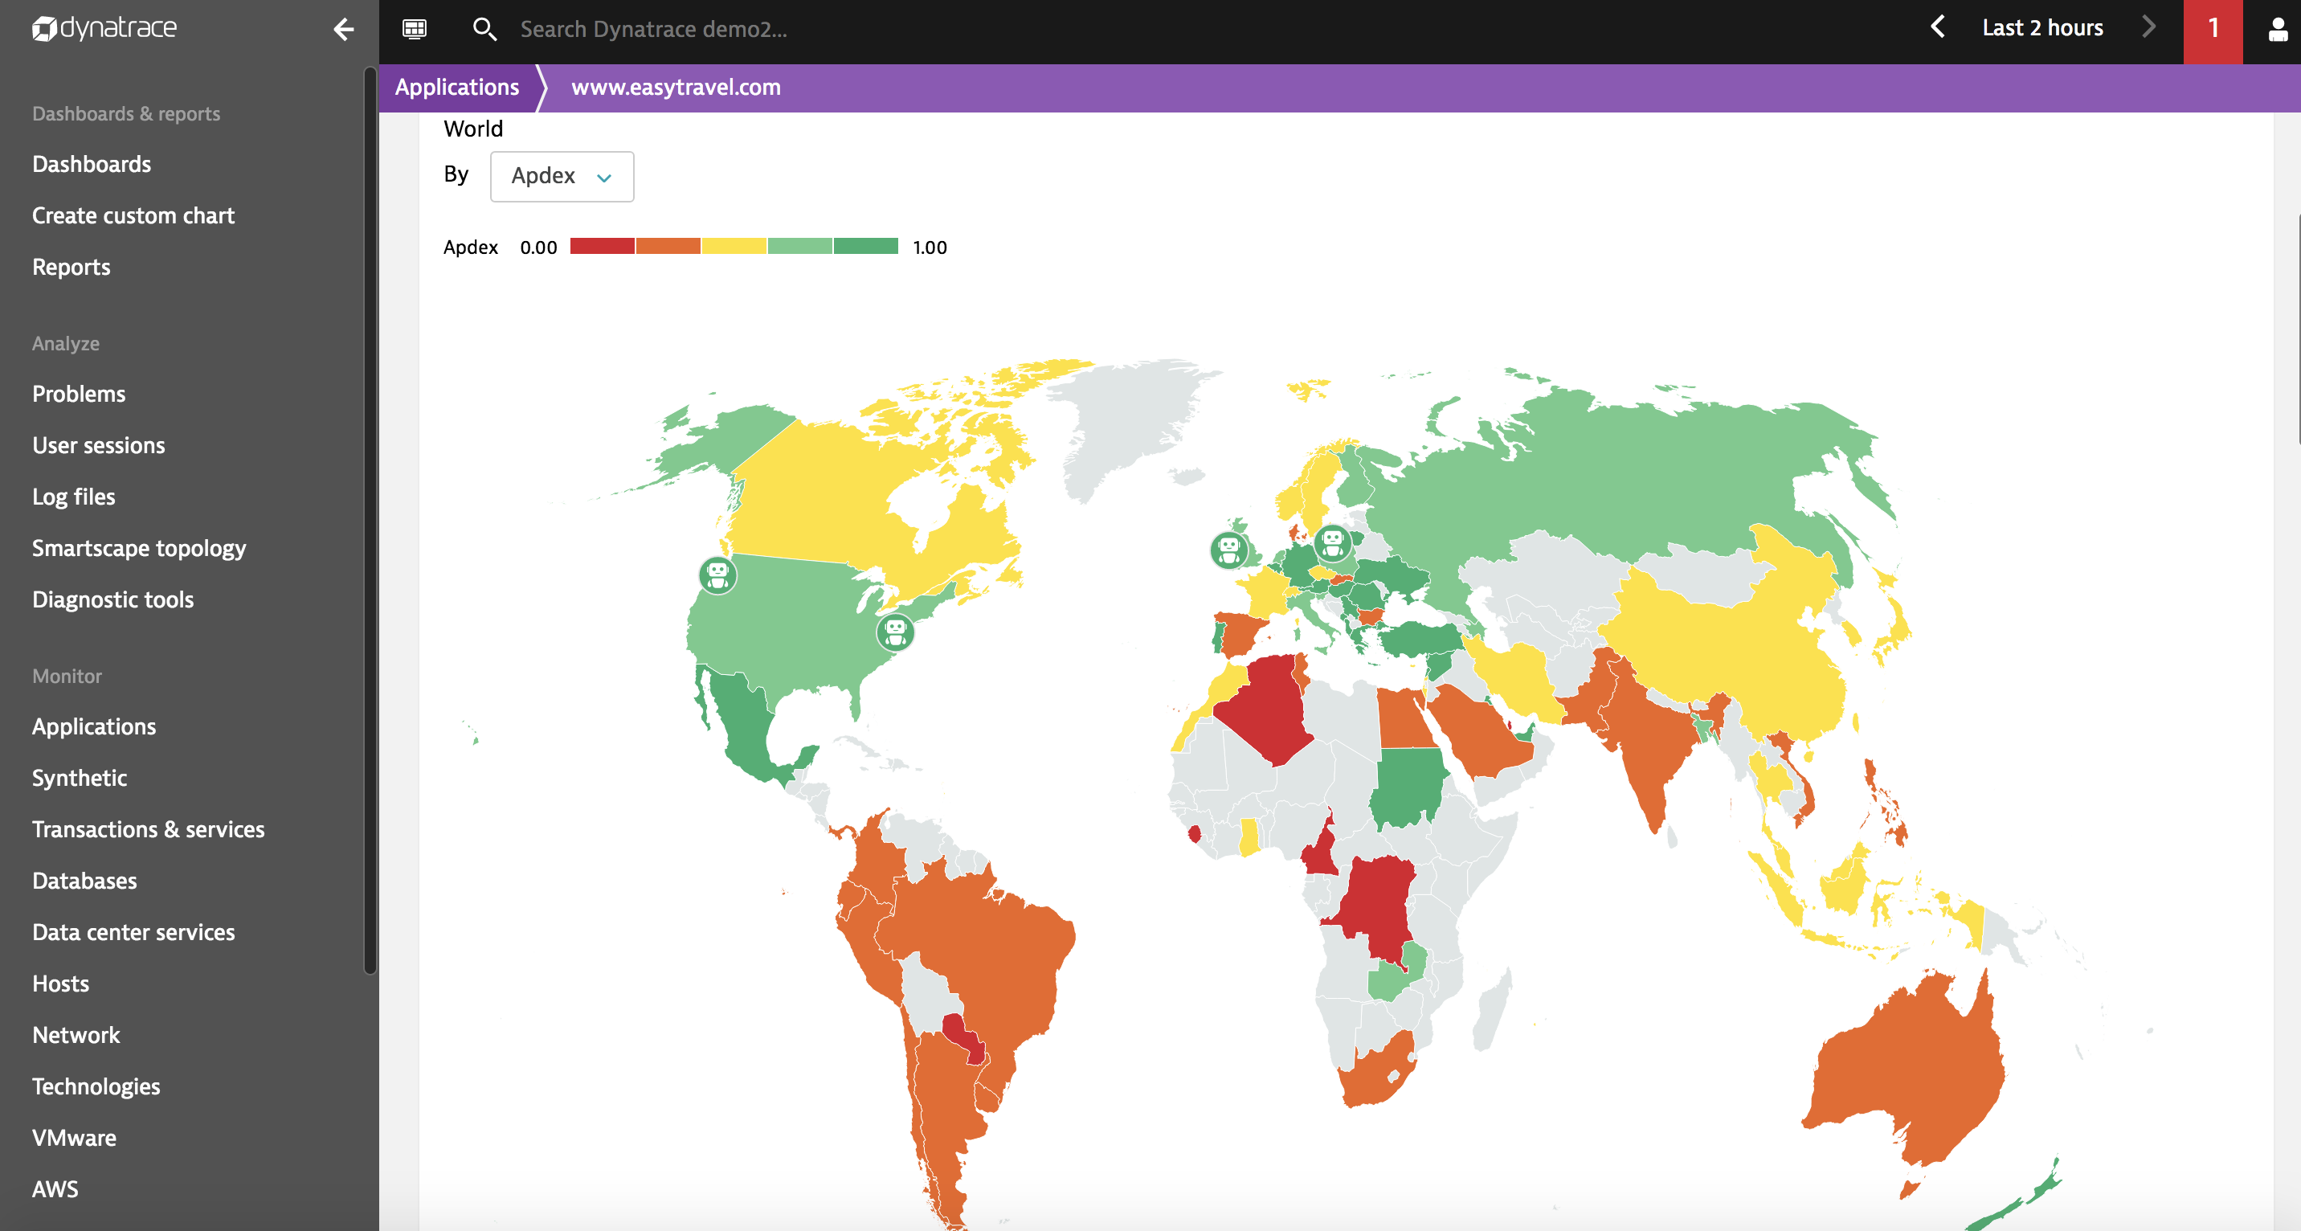Click the Dynatrace logo

coord(104,29)
